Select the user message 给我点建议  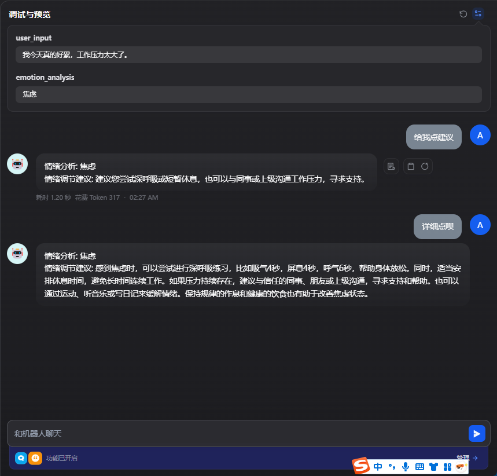[433, 137]
